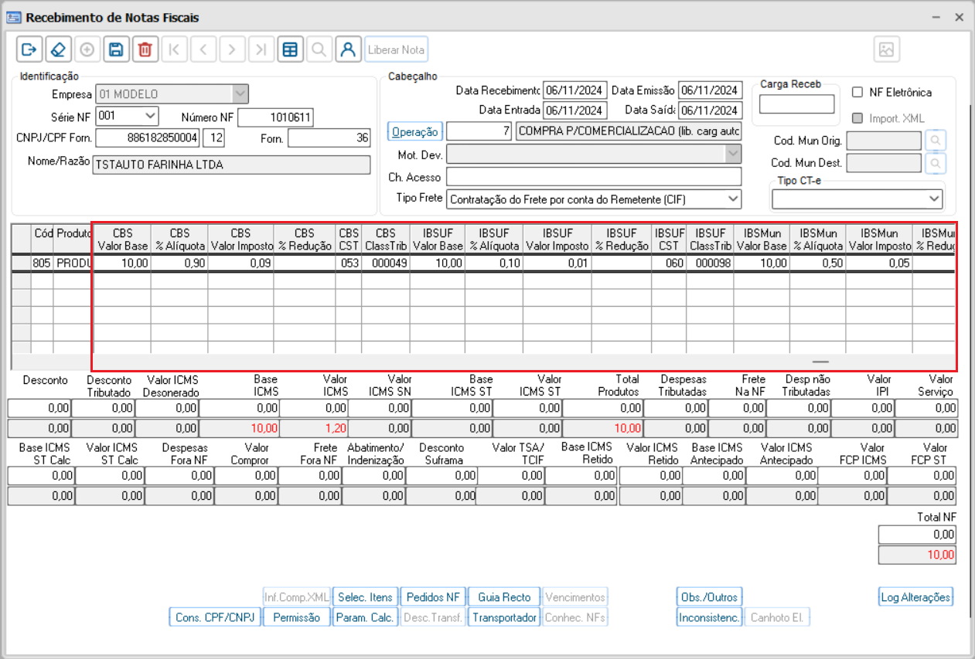Click the user person icon in toolbar

click(348, 49)
